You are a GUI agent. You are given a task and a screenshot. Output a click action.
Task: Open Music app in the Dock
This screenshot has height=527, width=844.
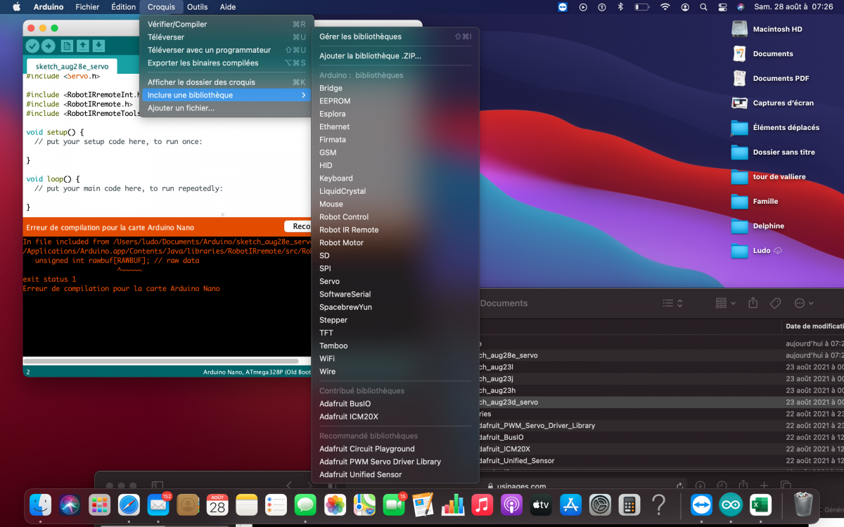coord(482,505)
